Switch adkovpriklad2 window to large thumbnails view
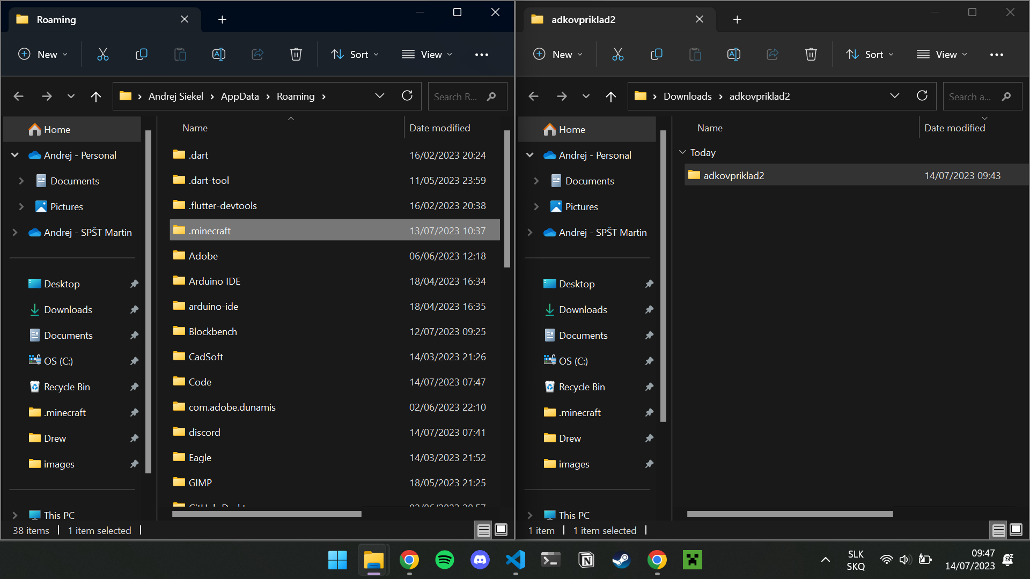The width and height of the screenshot is (1030, 579). pyautogui.click(x=1016, y=530)
